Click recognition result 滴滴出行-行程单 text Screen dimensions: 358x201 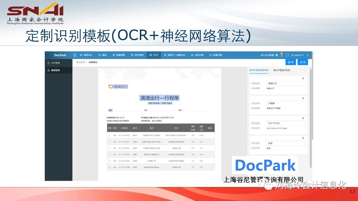(x=274, y=108)
